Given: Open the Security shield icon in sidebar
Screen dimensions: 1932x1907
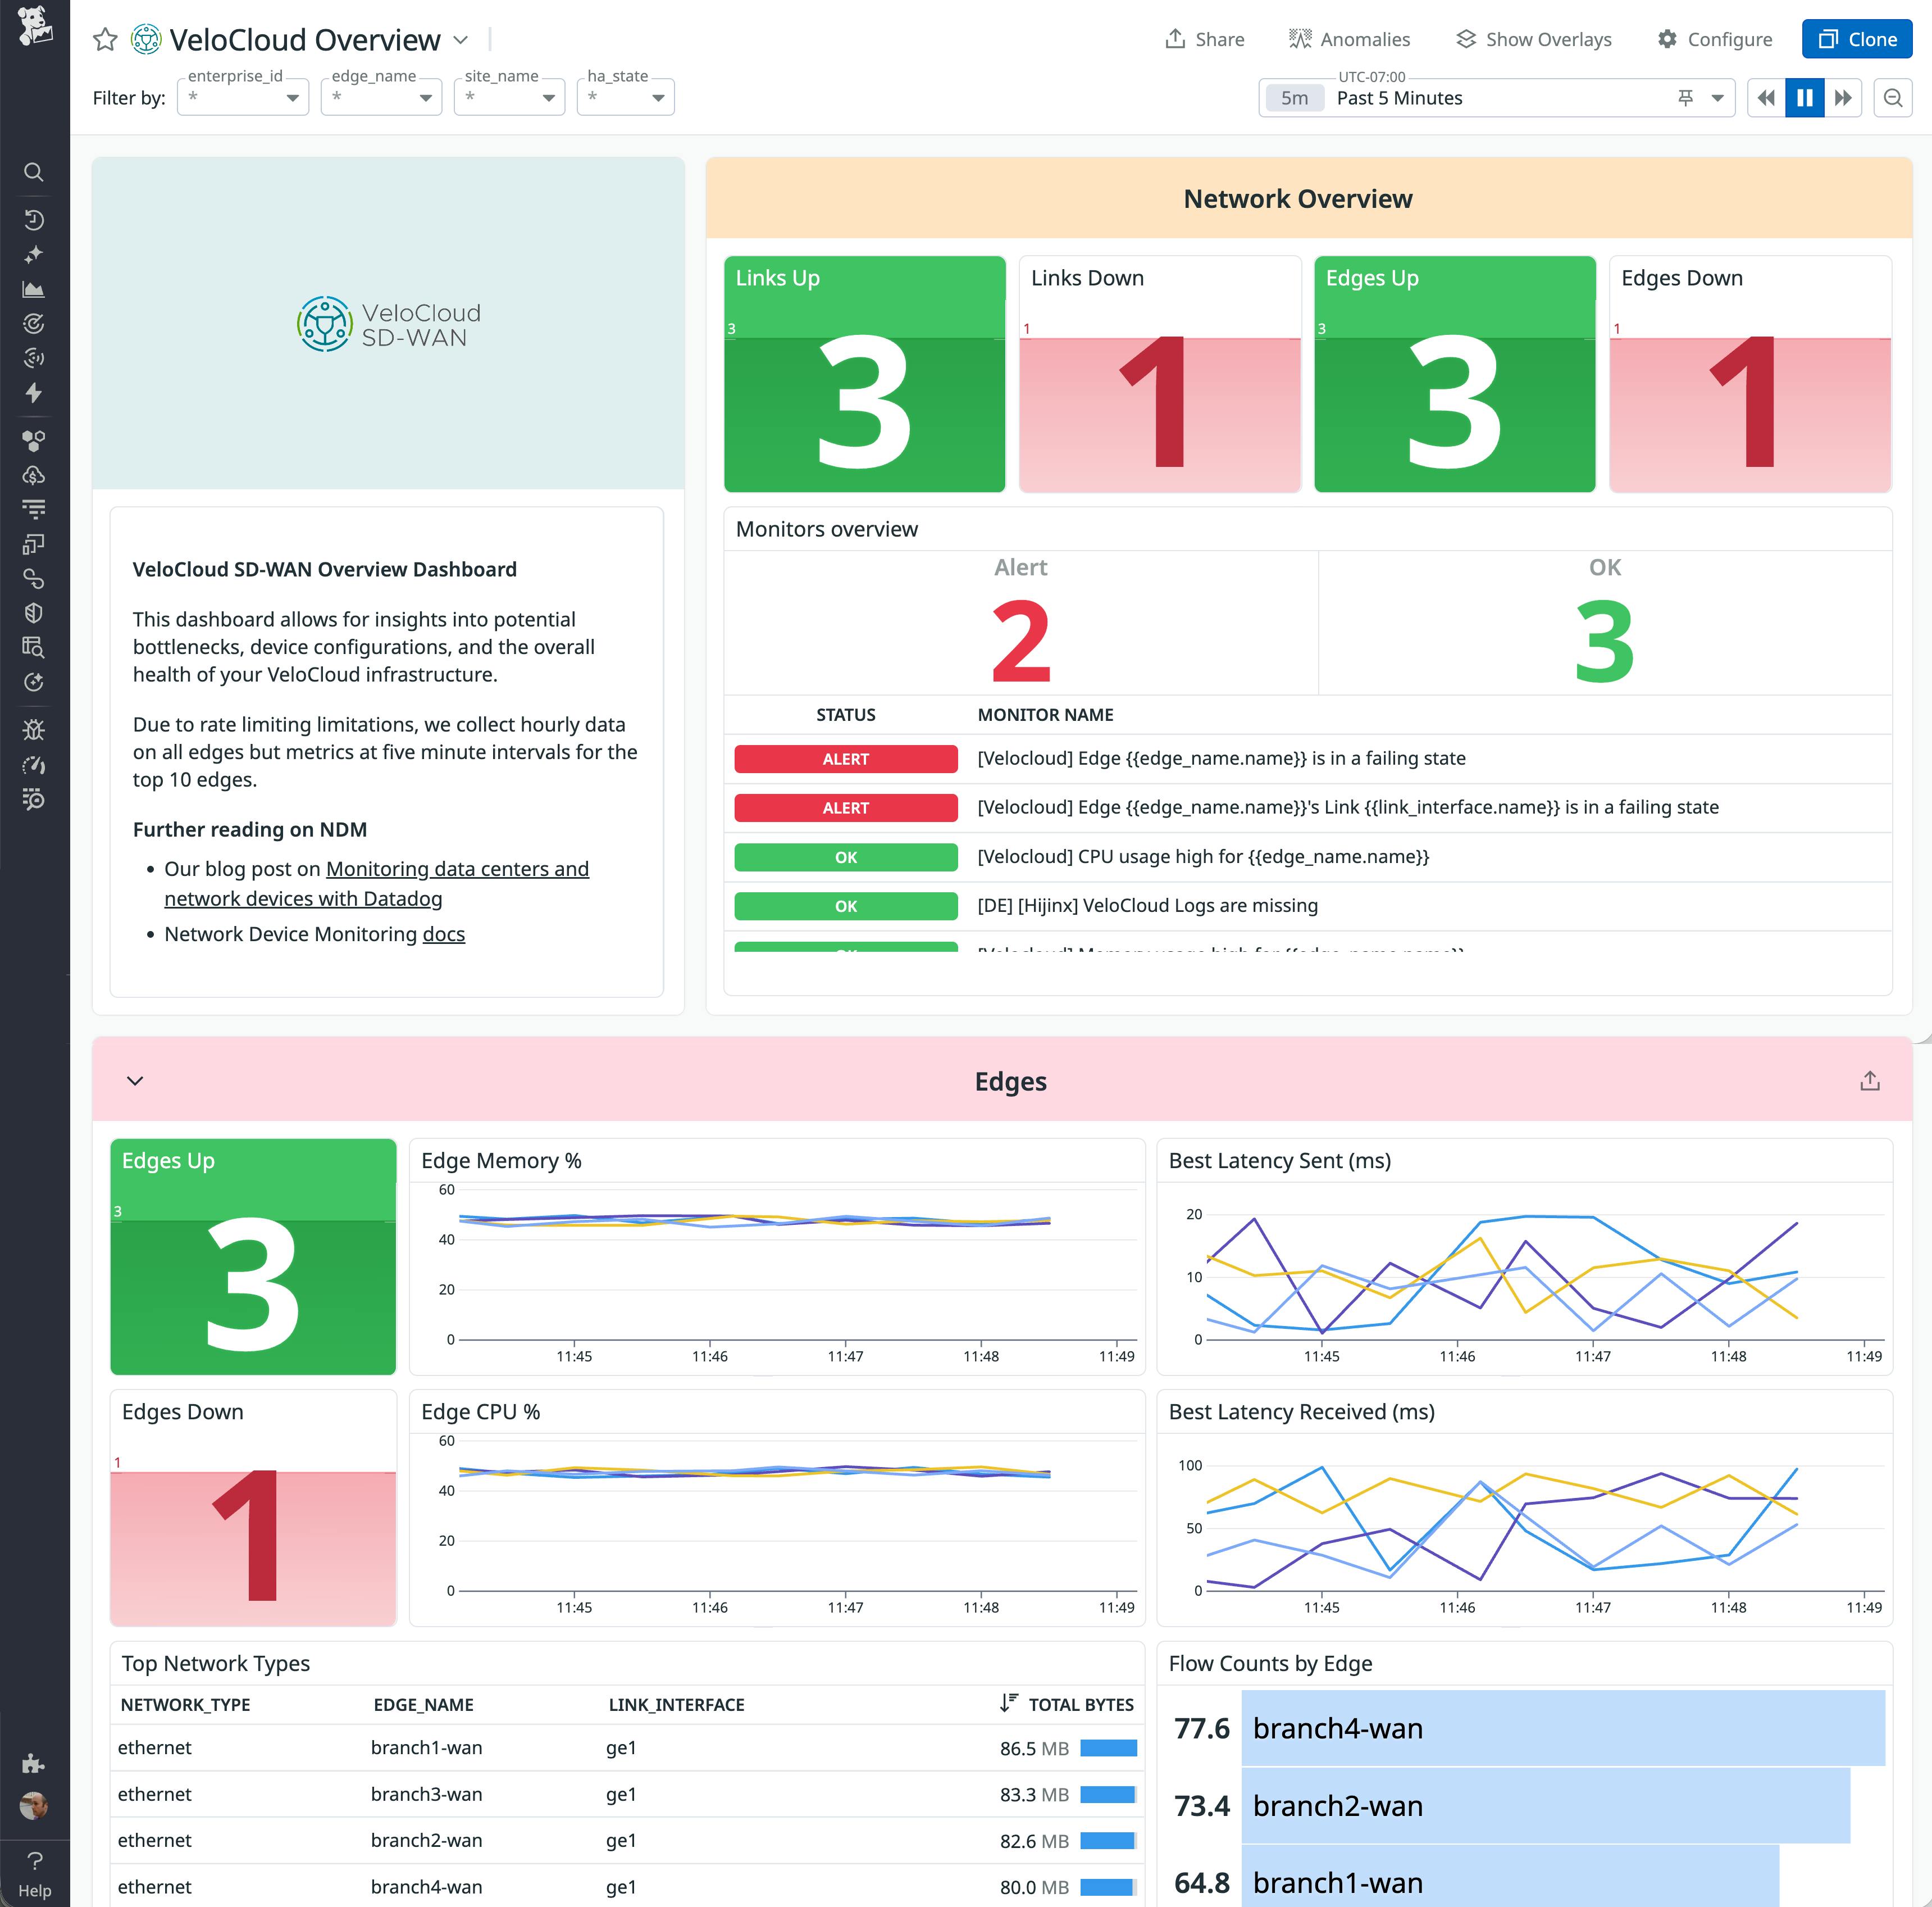Looking at the screenshot, I should 34,612.
